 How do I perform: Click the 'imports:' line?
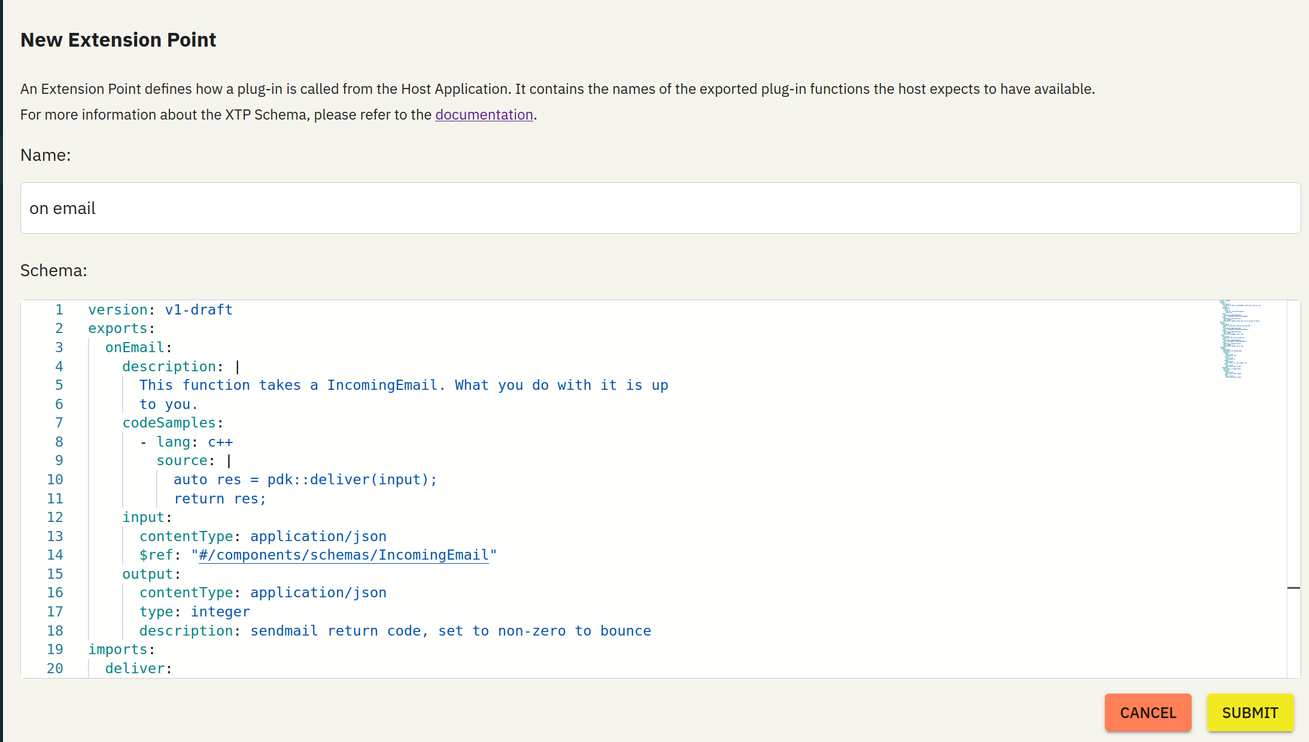pyautogui.click(x=122, y=649)
